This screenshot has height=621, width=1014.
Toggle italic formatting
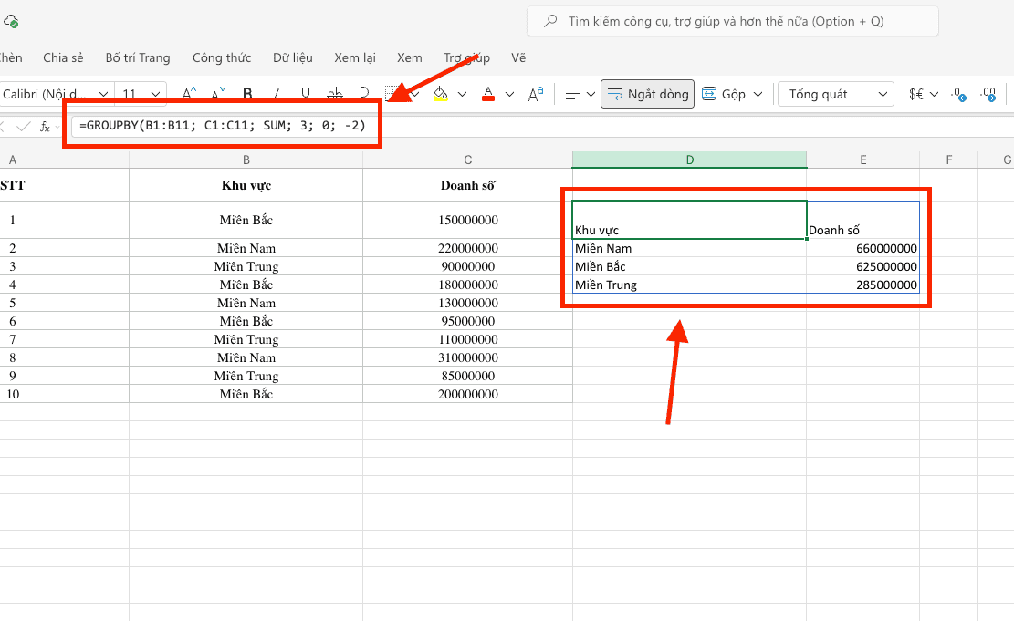[x=277, y=94]
